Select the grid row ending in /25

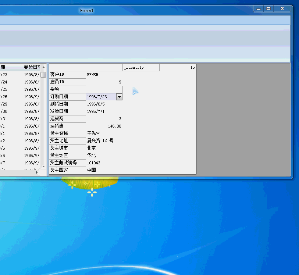click(20, 89)
